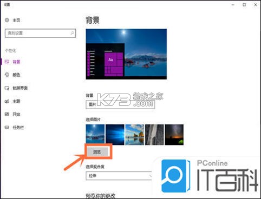The image size is (261, 199).
Task: Choose the Windows logo wallpaper thumbnail
Action: (115, 135)
